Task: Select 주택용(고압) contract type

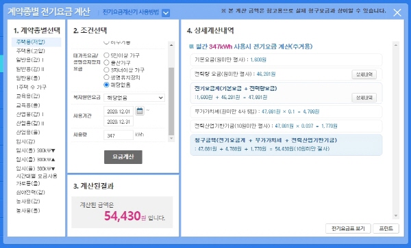Action: click(31, 51)
